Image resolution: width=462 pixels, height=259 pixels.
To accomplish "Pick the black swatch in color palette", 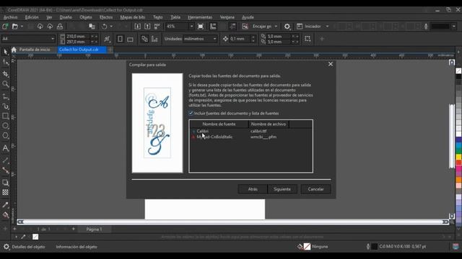I will click(458, 77).
